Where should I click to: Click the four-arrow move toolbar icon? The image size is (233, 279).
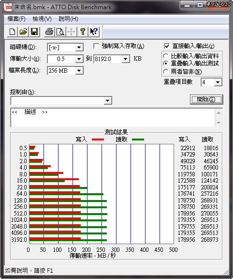(72, 32)
